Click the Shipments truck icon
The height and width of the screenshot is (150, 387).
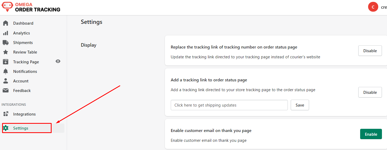tap(6, 43)
